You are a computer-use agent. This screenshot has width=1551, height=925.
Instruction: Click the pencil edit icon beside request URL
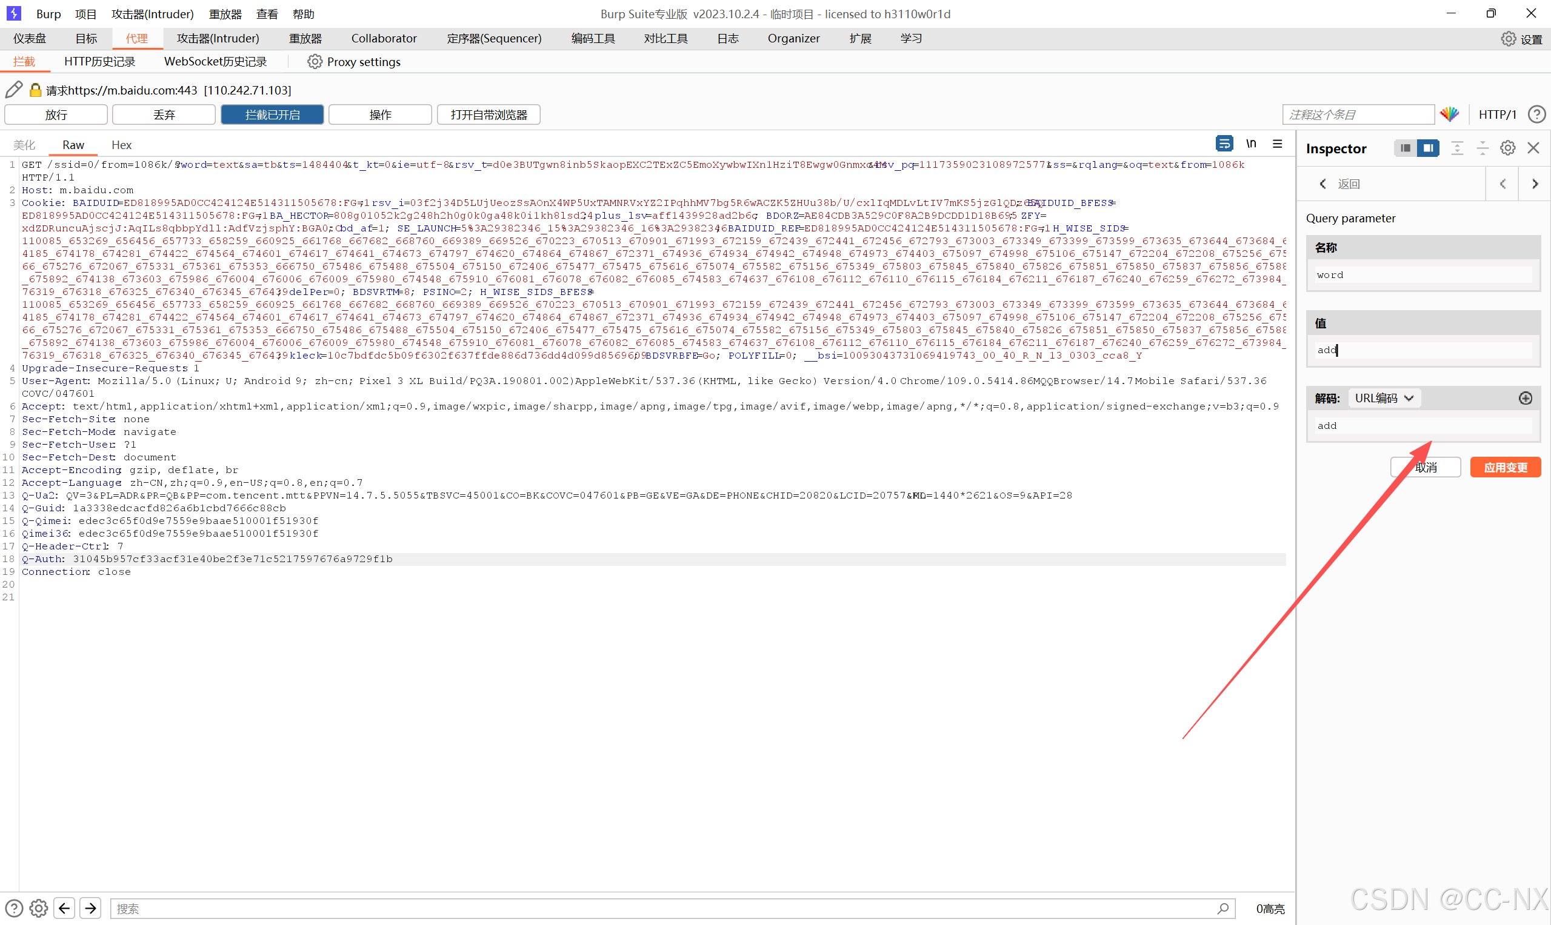point(14,90)
